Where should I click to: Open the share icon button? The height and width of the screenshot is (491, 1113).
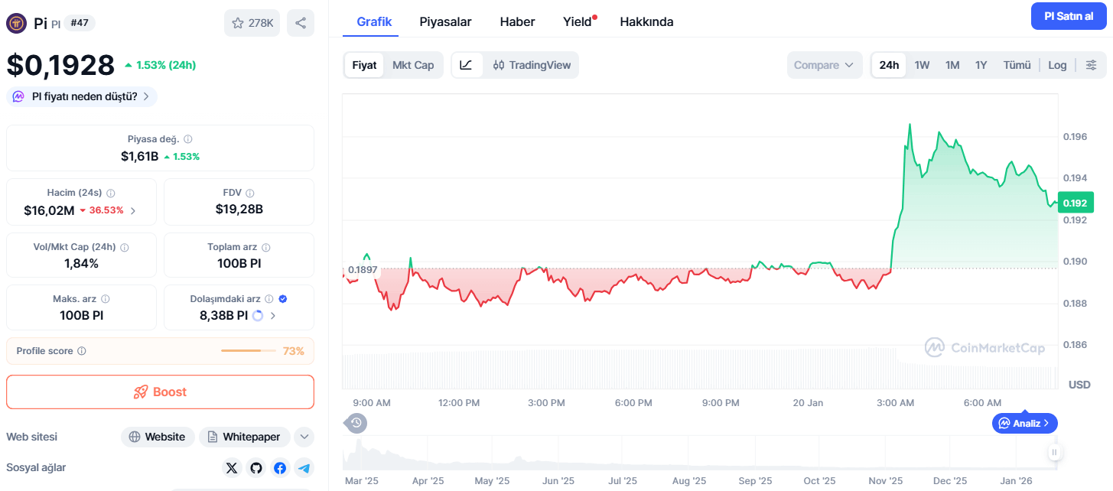click(301, 23)
